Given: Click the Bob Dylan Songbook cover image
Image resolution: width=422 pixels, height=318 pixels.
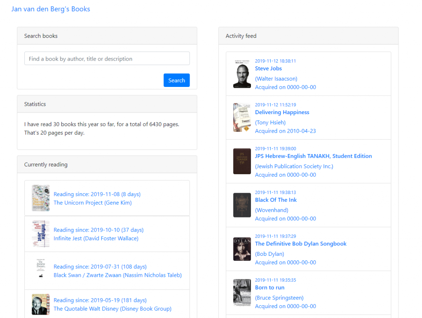Looking at the screenshot, I should click(x=242, y=249).
